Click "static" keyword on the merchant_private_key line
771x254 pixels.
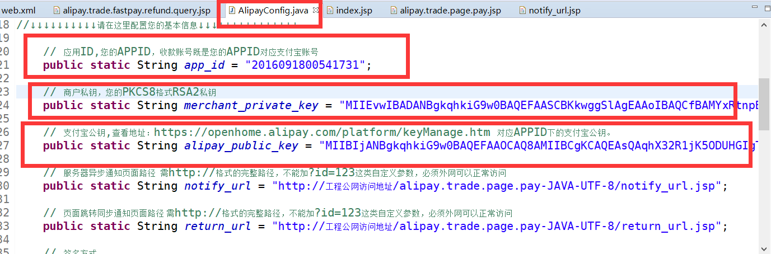pyautogui.click(x=110, y=105)
